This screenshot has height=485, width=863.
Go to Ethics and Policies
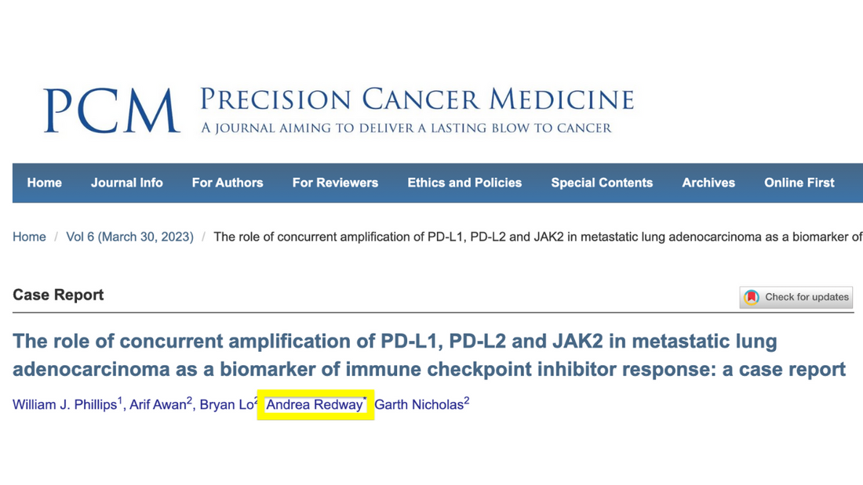[x=464, y=183]
